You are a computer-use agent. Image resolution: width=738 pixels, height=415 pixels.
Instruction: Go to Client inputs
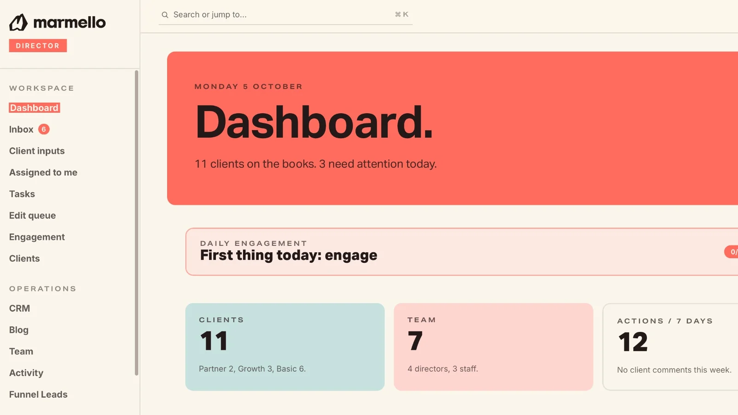pos(37,151)
